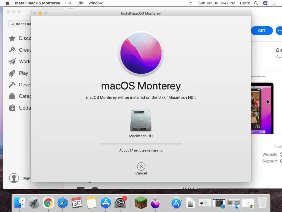Open the Install macOS Monterey app menu
282x212 pixels.
pyautogui.click(x=37, y=3)
